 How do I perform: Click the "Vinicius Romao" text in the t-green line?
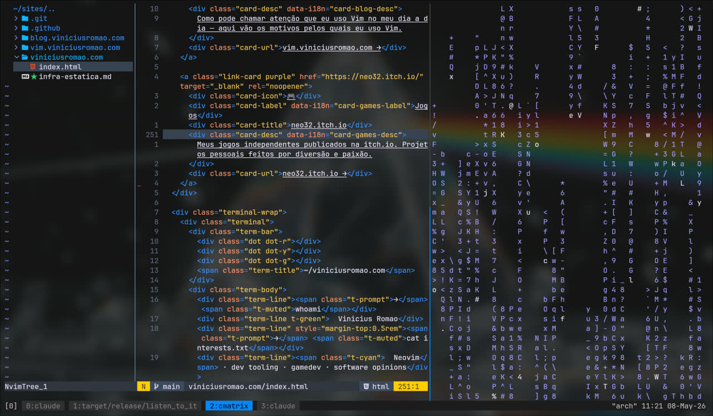coord(368,319)
